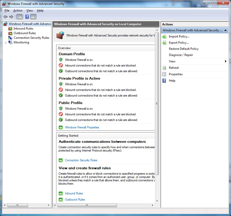
Task: Click the Export Policy green arrow icon
Action: click(164, 43)
